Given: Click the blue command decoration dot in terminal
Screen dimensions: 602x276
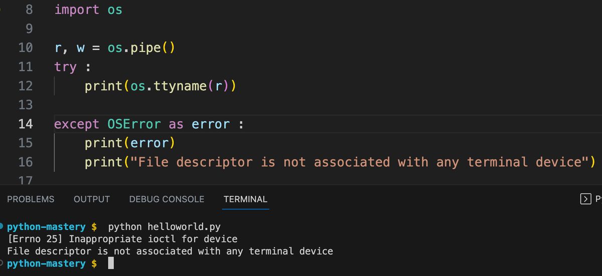Looking at the screenshot, I should coord(2,227).
